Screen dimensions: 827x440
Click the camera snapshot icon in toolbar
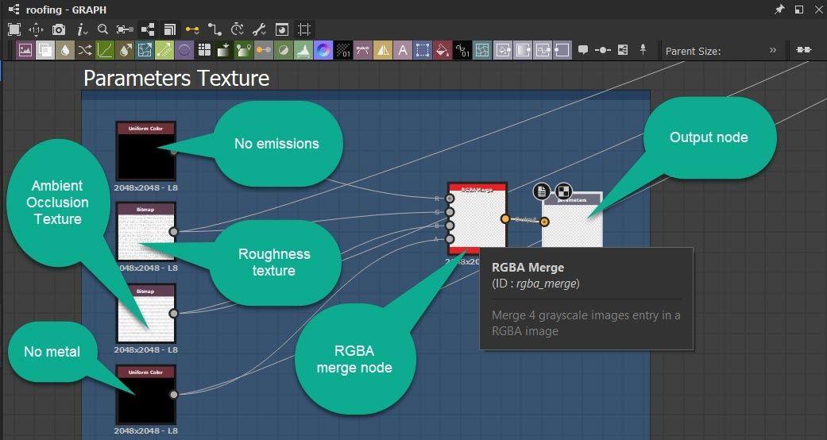(x=59, y=29)
